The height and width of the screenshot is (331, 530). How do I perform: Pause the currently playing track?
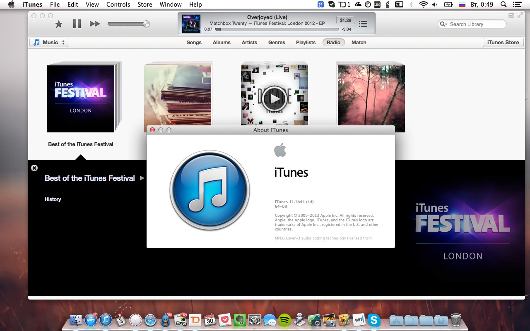click(x=77, y=24)
